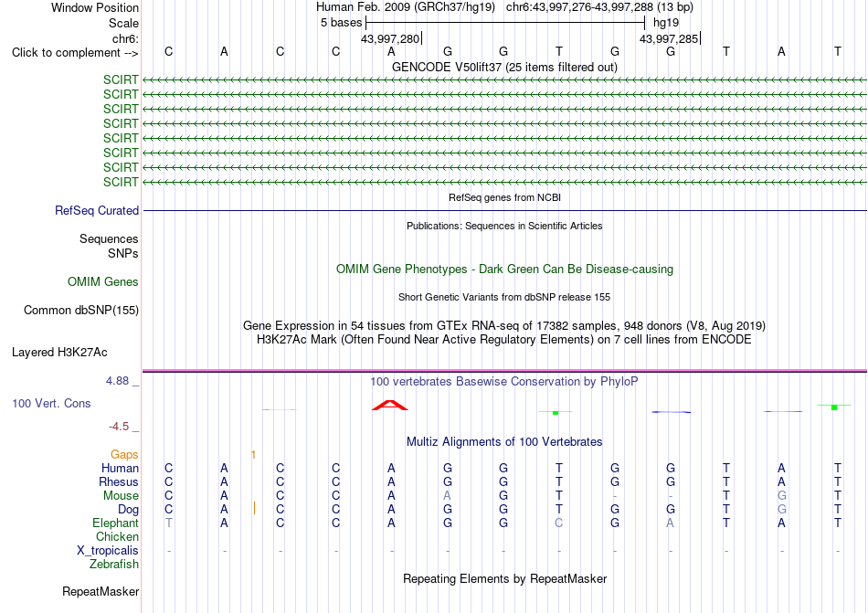Click the pink Layered H3K27Ac signal line

[505, 370]
